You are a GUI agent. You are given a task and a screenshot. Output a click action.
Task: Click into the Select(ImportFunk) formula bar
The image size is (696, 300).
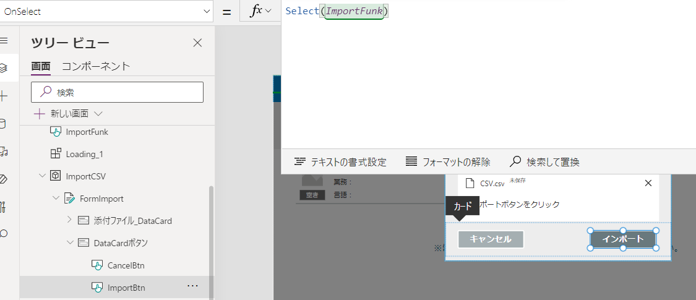(488, 75)
